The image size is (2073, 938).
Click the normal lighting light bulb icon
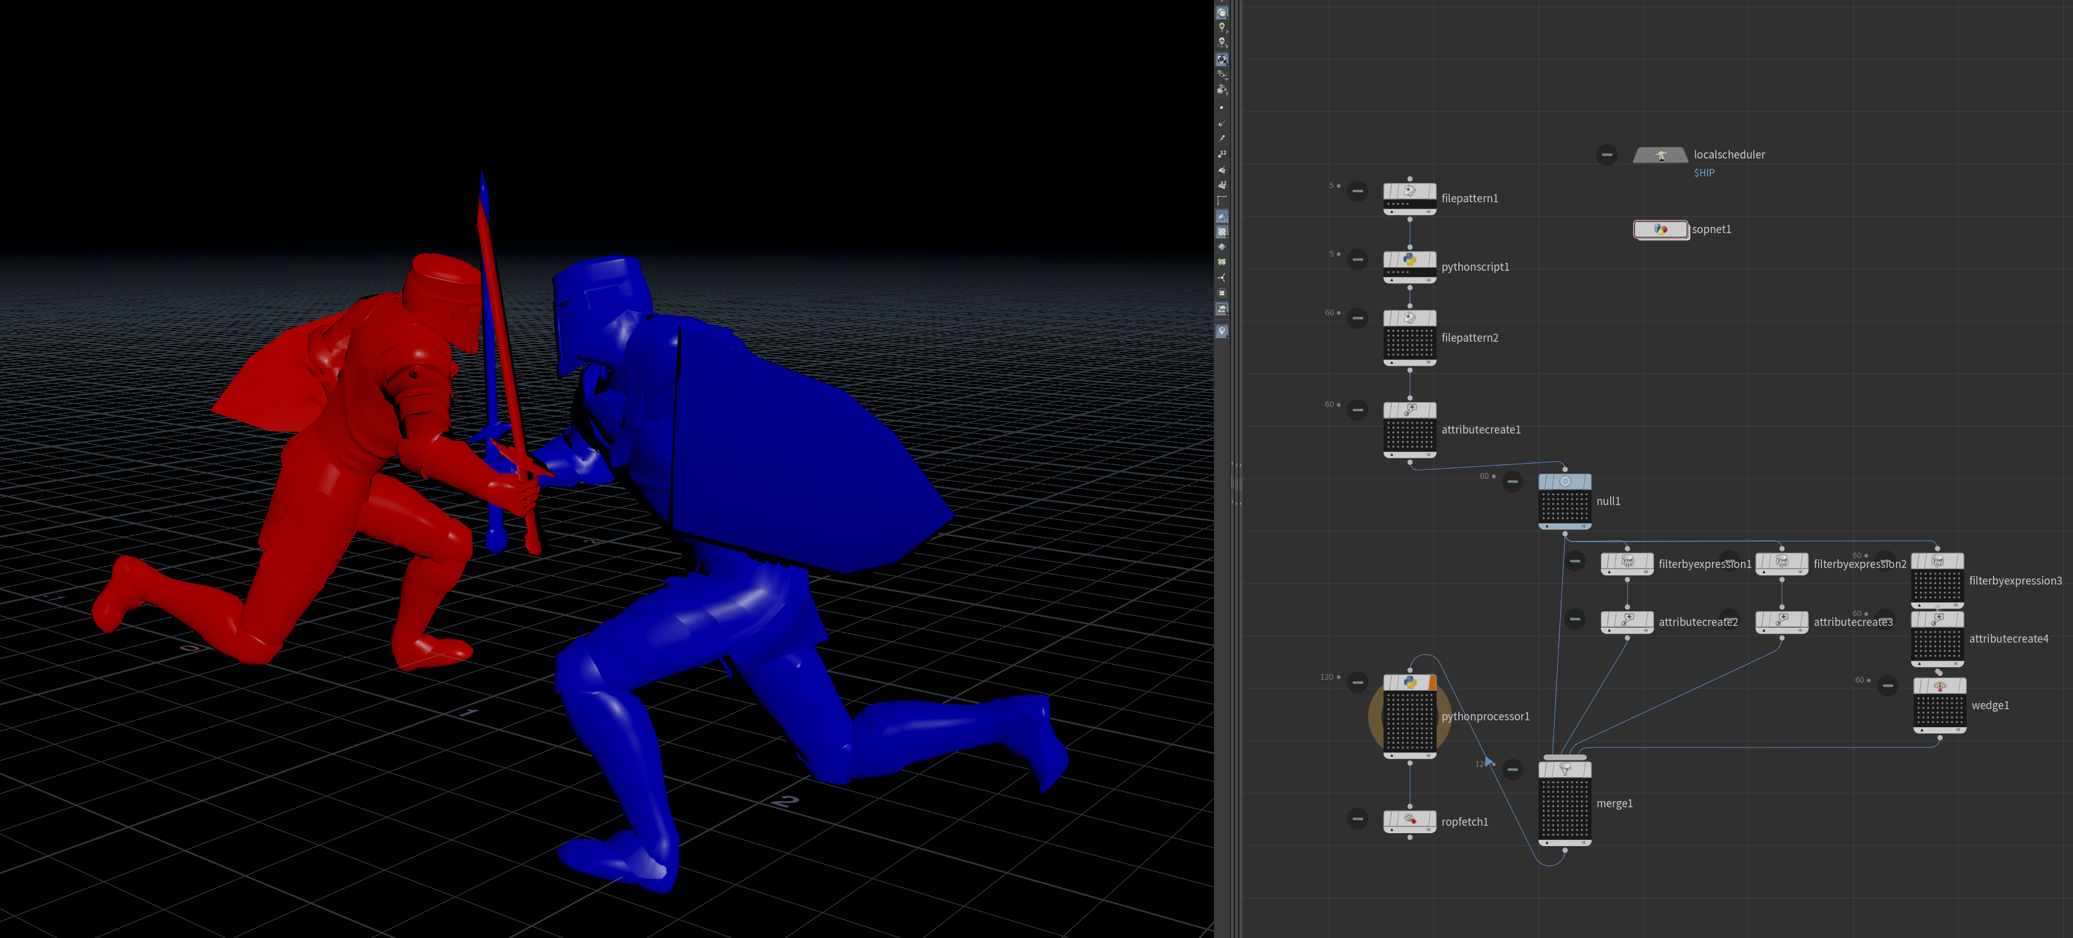[x=1221, y=28]
